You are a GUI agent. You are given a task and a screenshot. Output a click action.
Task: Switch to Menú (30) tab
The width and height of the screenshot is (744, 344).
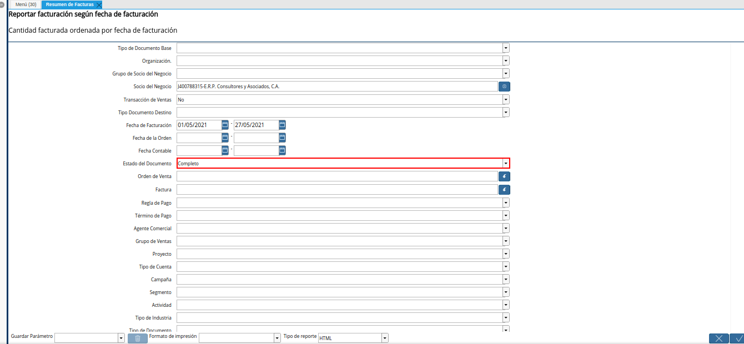tap(26, 4)
